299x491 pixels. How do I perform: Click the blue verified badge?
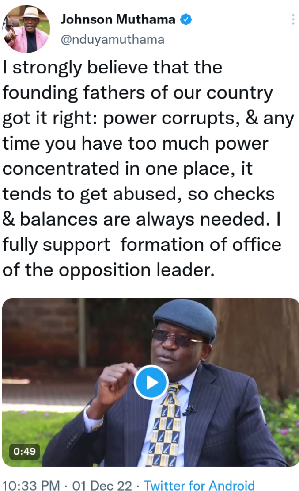(x=186, y=19)
